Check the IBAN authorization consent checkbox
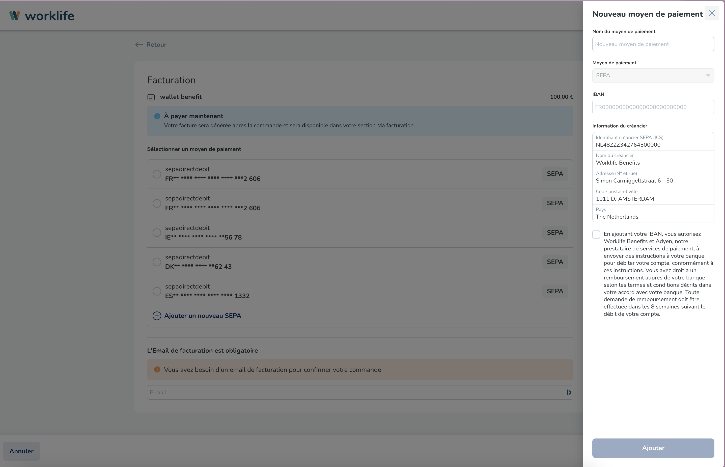 click(x=596, y=235)
